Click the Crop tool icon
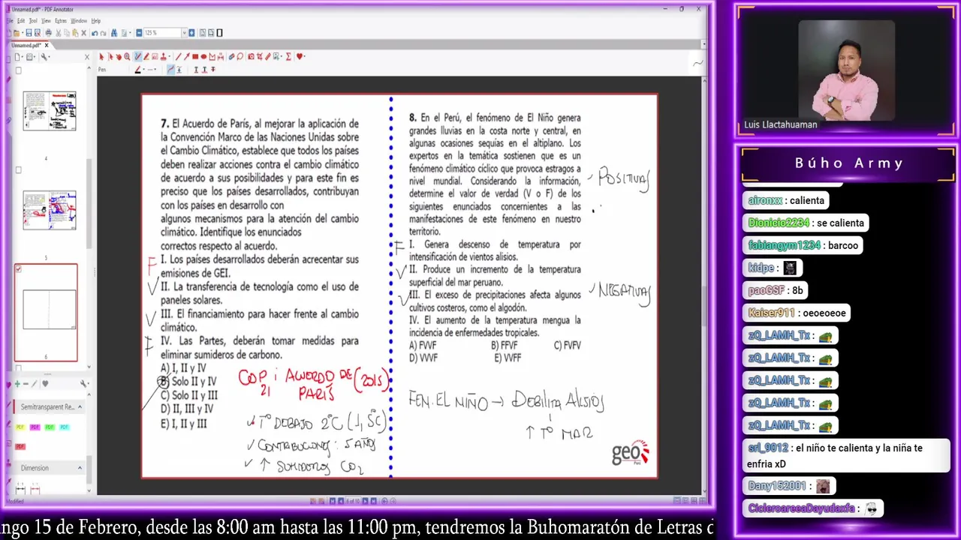 point(260,57)
